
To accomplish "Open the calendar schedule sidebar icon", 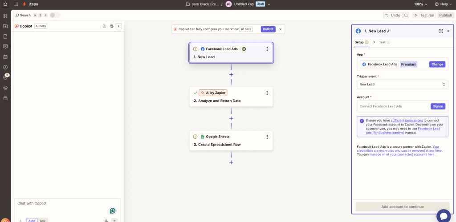I will tap(5, 57).
